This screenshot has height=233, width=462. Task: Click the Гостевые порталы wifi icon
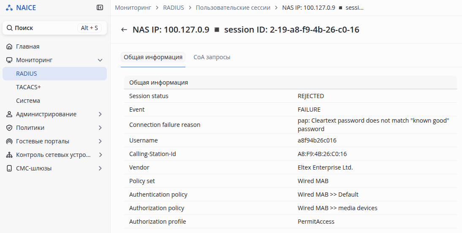(9, 141)
